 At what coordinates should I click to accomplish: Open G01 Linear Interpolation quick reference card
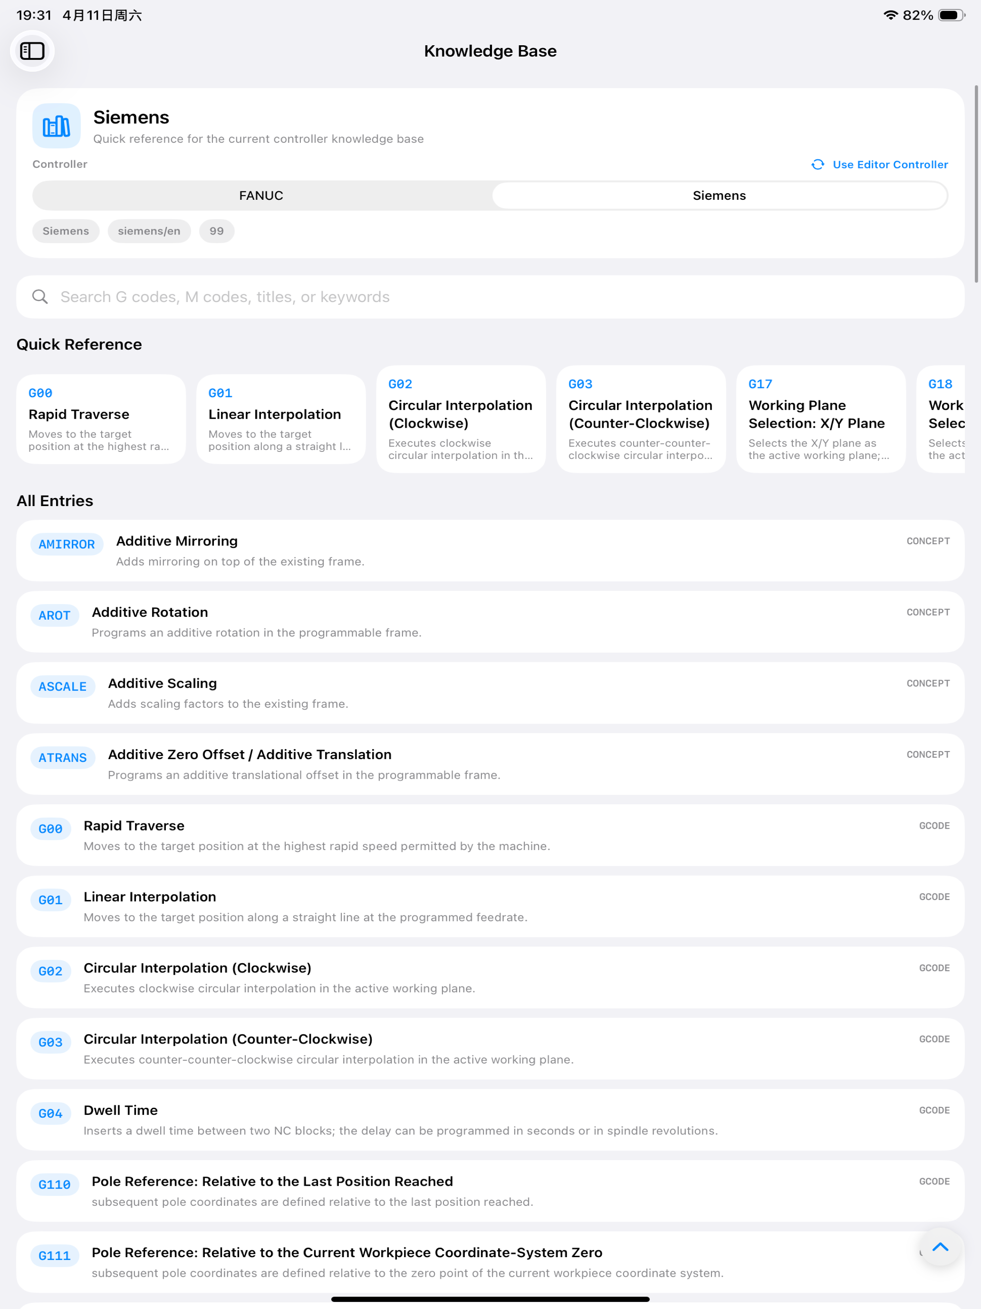coord(281,419)
